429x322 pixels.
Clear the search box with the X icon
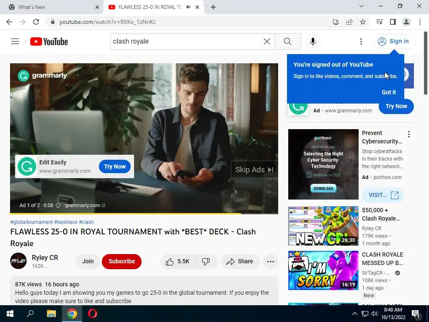pos(267,42)
